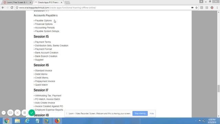The image size is (220, 124).
Task: Cancel the Loom recording with red X
Action: click(x=18, y=113)
